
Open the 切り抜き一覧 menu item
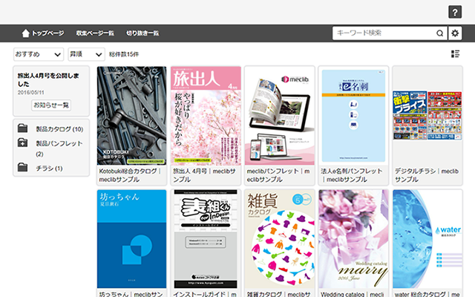coord(142,33)
